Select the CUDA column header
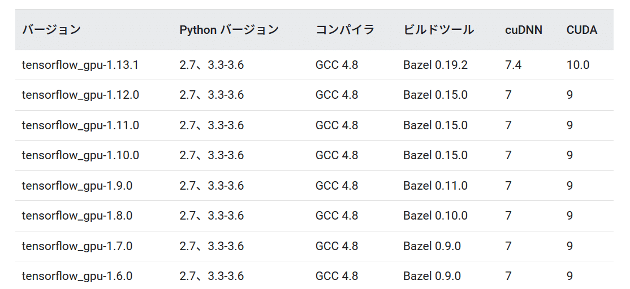This screenshot has width=630, height=289. (x=582, y=30)
